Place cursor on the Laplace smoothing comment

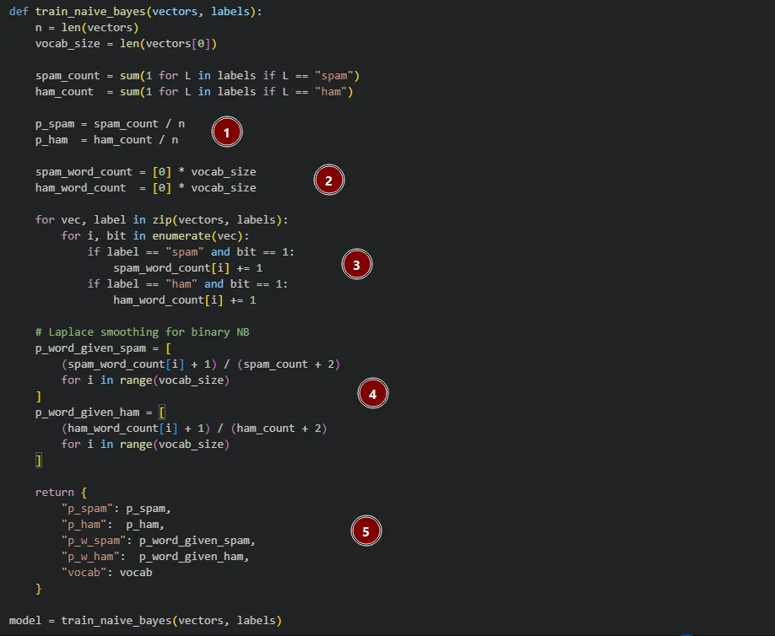click(x=142, y=332)
